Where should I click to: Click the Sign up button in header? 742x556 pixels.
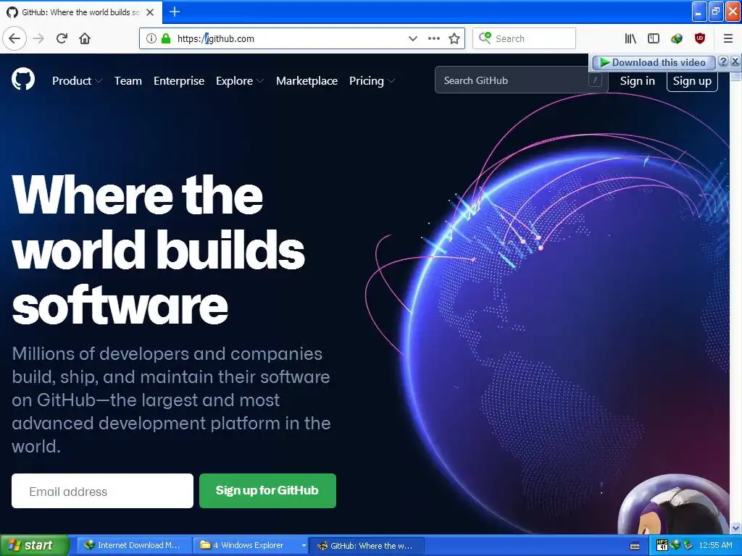coord(692,81)
